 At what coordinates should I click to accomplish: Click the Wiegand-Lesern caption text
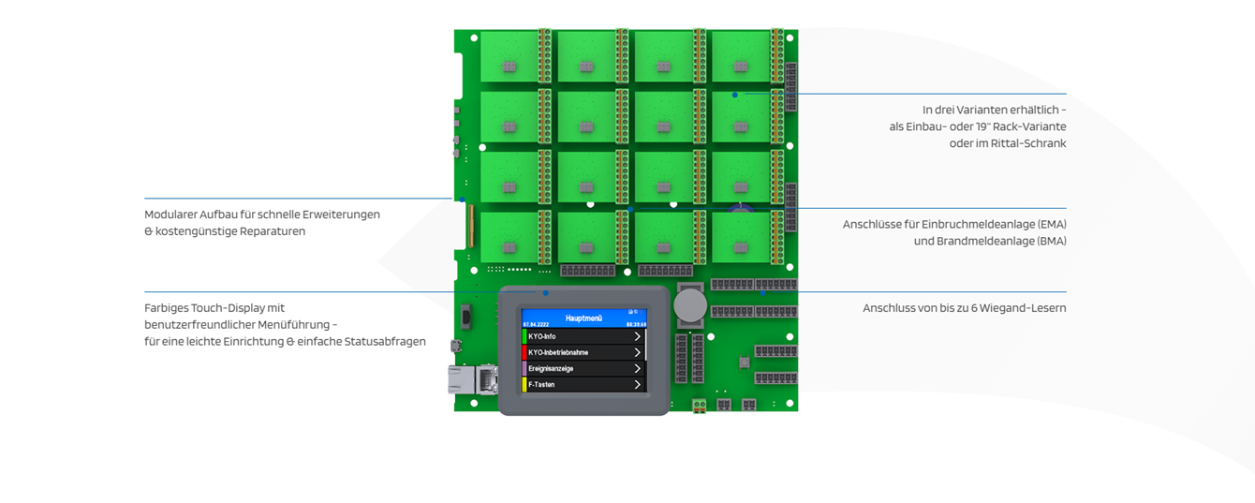[x=964, y=308]
